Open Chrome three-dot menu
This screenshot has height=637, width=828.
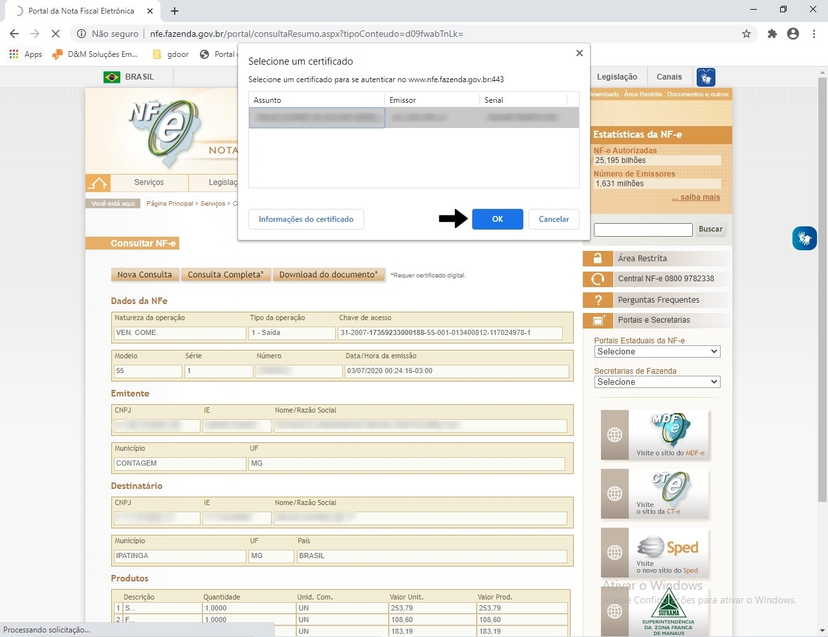(814, 34)
